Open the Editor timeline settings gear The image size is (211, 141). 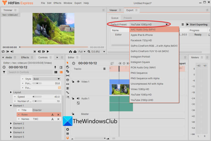coord(68,130)
